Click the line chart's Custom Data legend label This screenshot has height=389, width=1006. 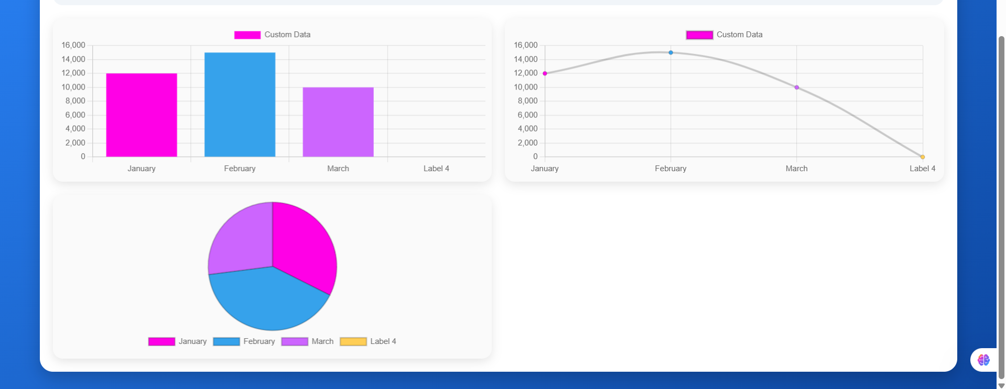pos(739,35)
